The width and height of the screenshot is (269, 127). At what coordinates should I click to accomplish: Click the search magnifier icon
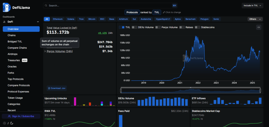[x=46, y=6]
